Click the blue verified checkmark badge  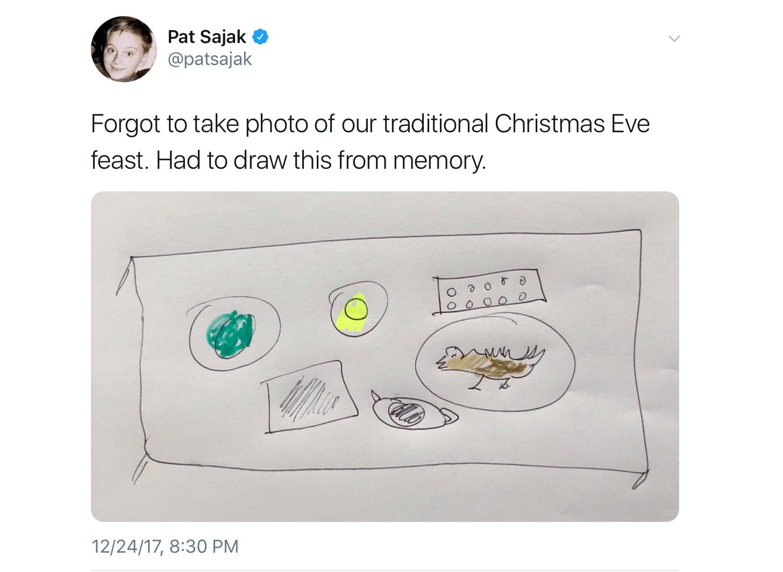[260, 37]
